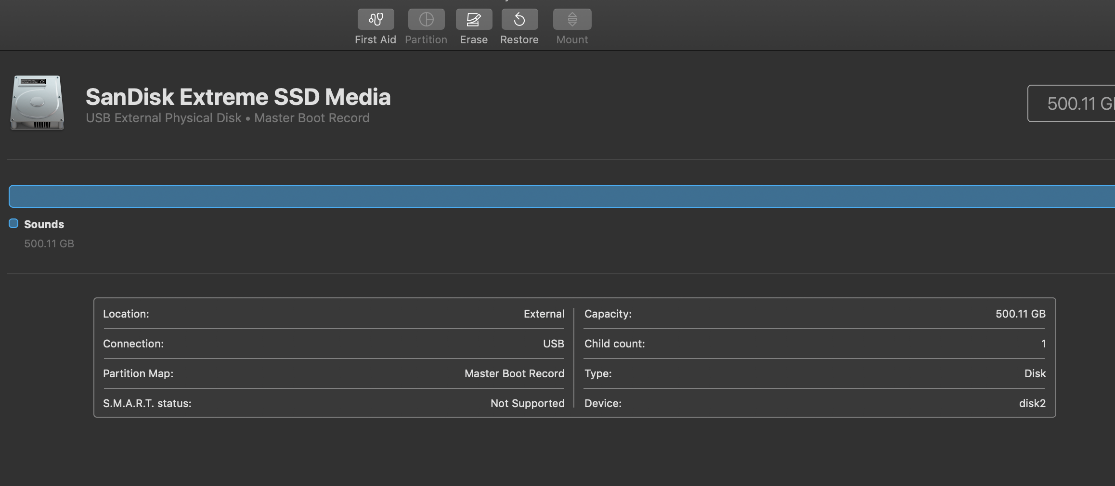Click the Connection label

tap(133, 344)
